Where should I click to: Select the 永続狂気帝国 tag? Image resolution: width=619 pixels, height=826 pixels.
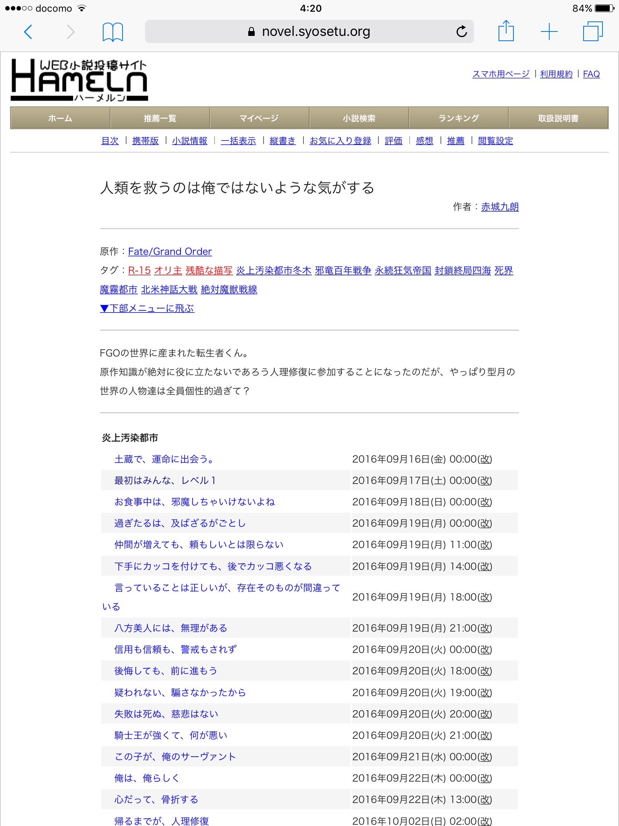click(x=403, y=271)
